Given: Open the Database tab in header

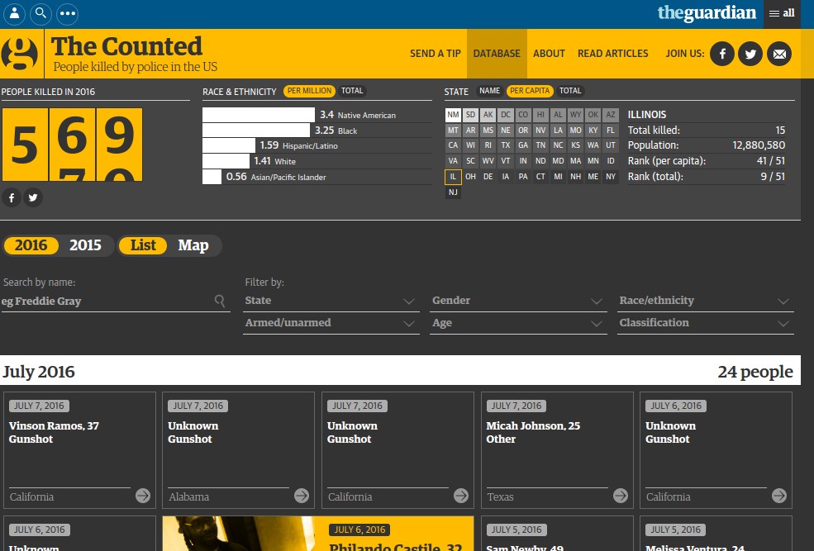Looking at the screenshot, I should click(x=497, y=54).
